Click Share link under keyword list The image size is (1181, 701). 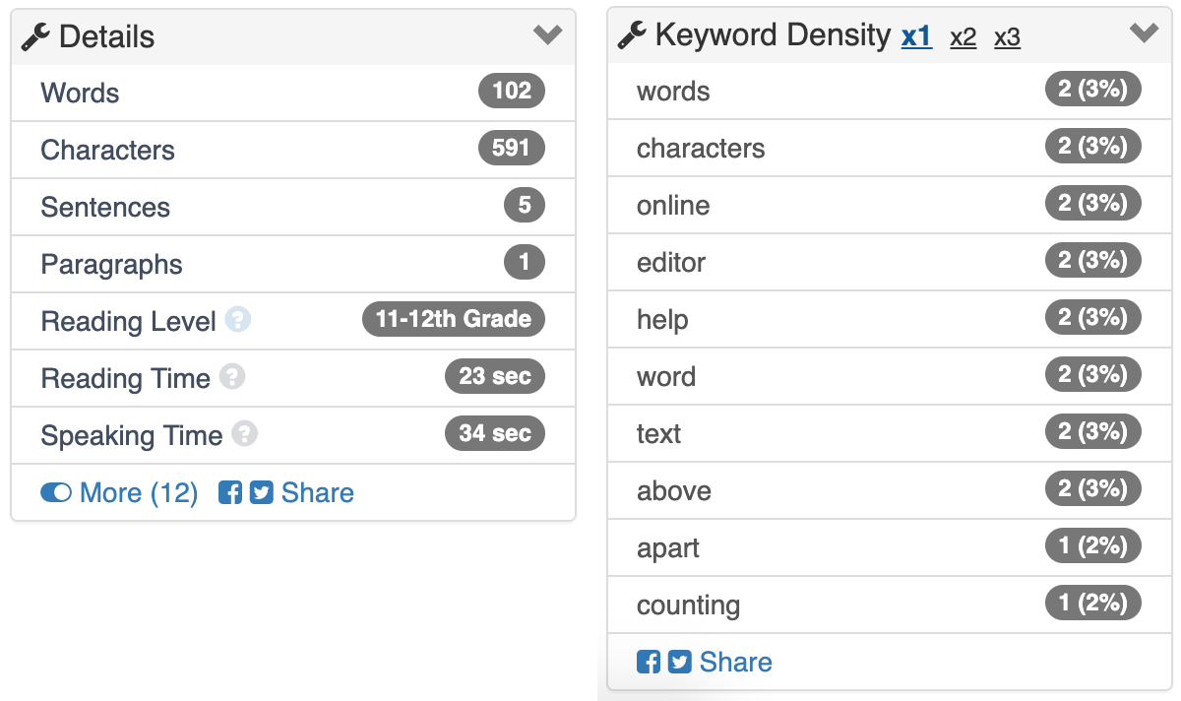[735, 663]
